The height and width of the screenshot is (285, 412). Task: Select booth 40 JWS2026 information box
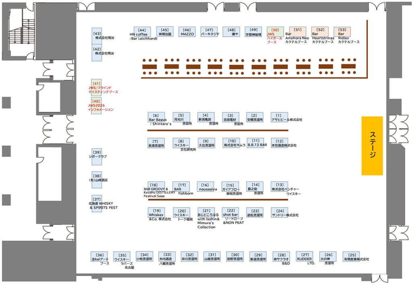96,106
